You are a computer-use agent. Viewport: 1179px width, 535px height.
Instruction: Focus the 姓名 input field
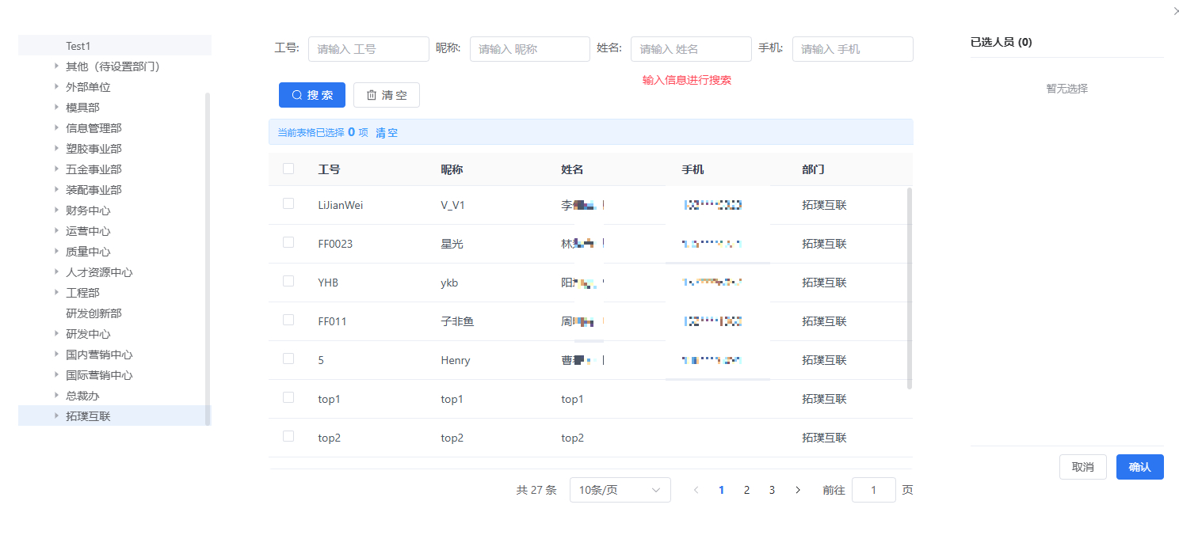[691, 49]
